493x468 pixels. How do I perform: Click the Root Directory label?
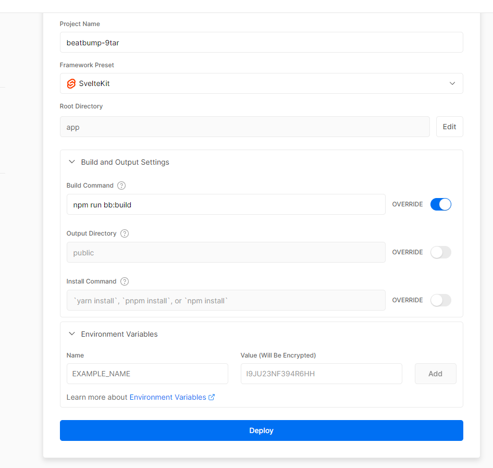point(81,106)
